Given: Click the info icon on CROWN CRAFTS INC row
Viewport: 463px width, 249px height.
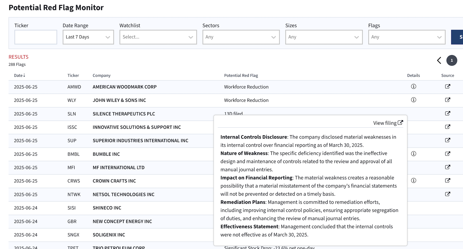Looking at the screenshot, I should 413,181.
